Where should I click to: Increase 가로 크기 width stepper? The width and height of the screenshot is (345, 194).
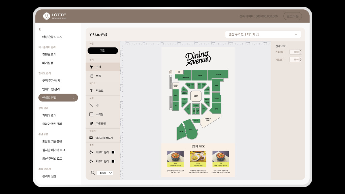click(x=301, y=51)
